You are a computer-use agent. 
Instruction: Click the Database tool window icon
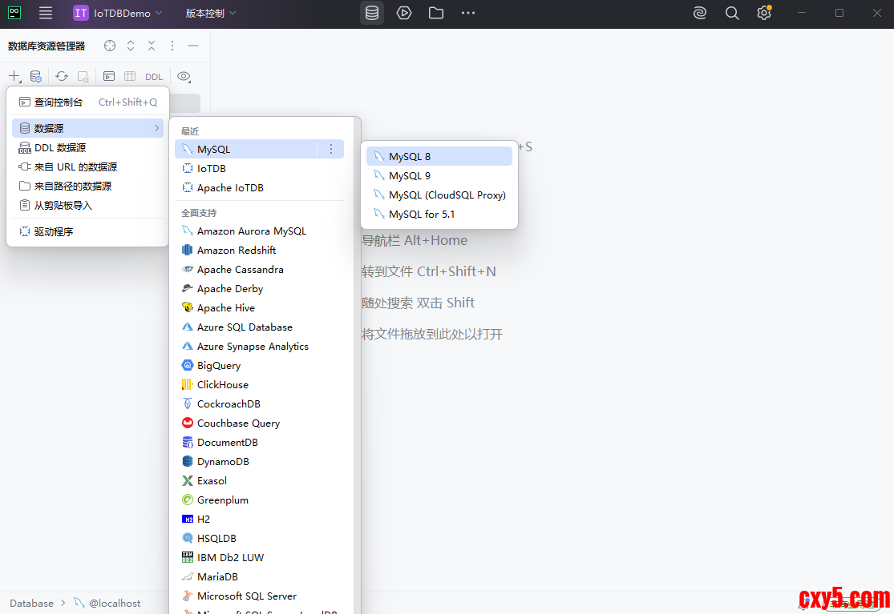pyautogui.click(x=372, y=13)
